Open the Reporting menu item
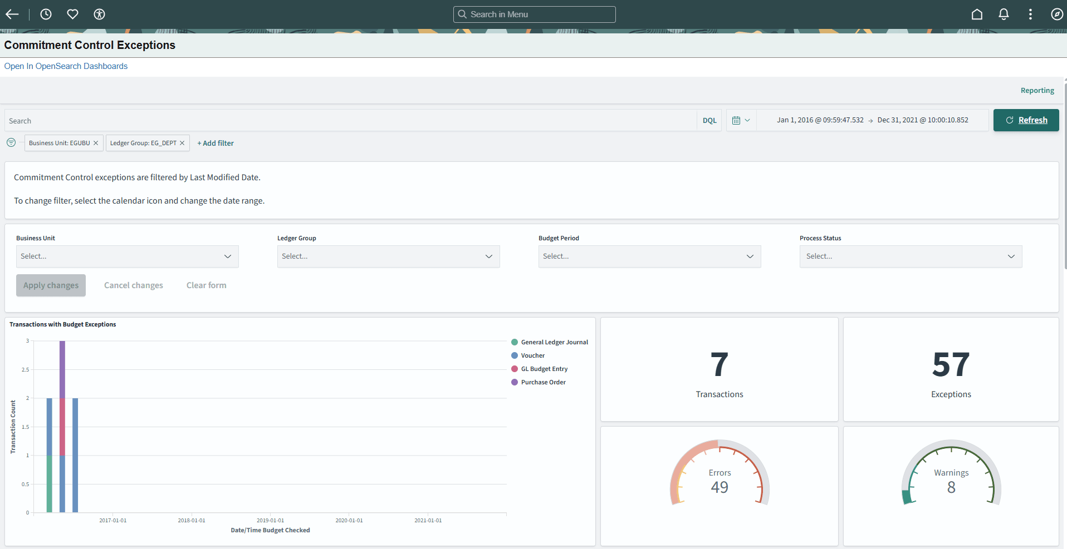 (x=1037, y=91)
